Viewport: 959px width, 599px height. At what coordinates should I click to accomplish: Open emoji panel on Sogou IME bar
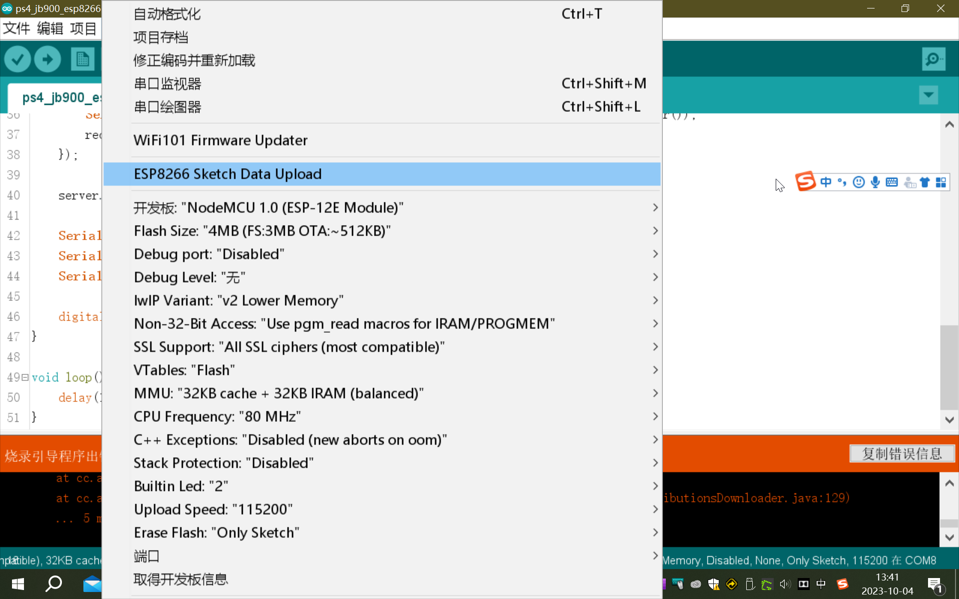[859, 182]
